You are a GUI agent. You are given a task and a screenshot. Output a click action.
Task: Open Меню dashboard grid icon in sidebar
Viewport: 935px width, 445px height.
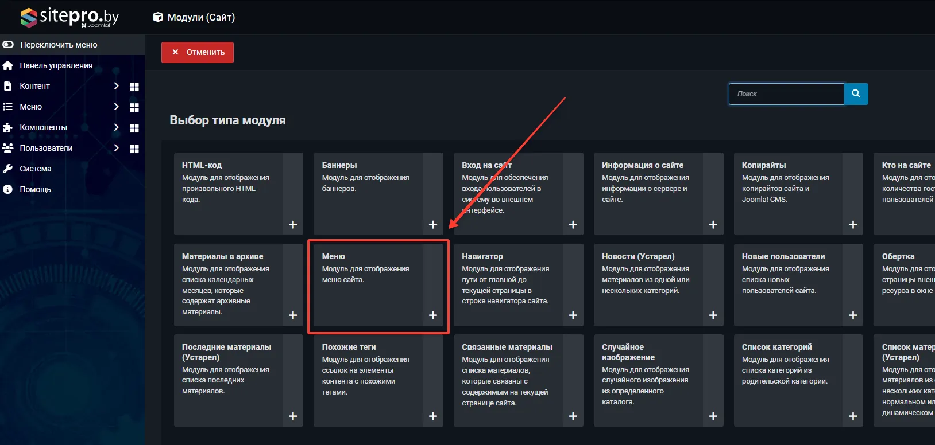click(x=134, y=107)
